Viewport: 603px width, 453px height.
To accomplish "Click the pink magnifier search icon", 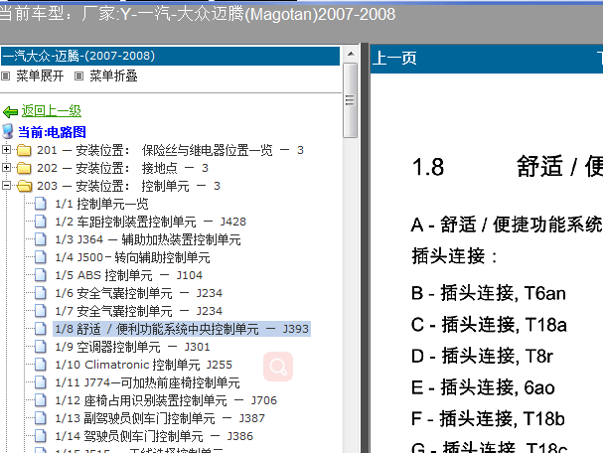I will 278,367.
